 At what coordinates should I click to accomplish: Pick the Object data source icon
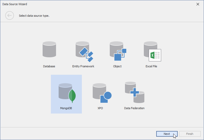click(x=117, y=51)
